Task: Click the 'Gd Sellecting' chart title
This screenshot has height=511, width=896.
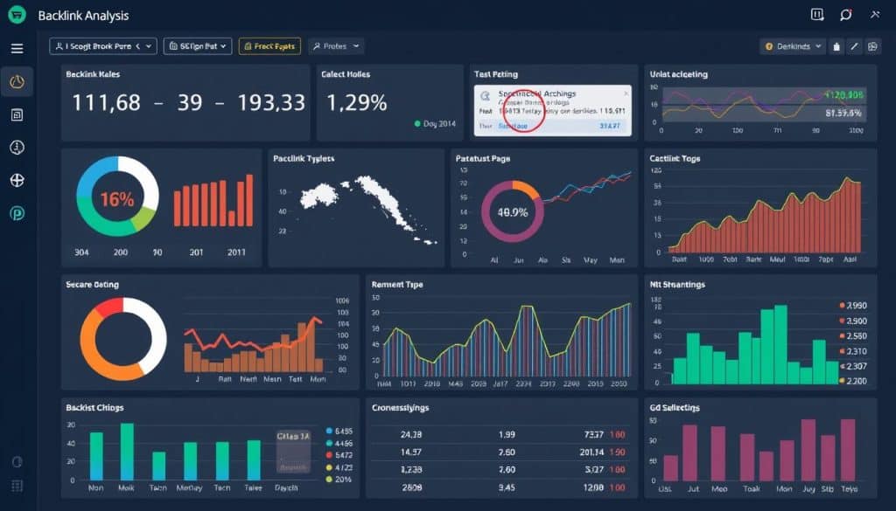Action: click(675, 408)
